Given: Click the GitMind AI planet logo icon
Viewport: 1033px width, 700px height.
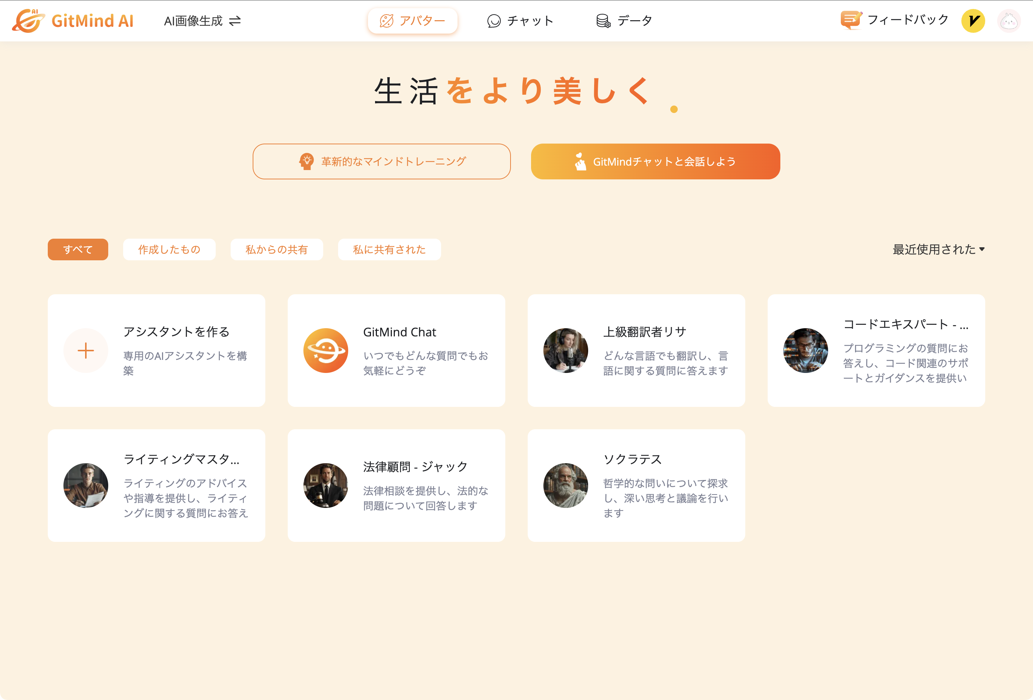Looking at the screenshot, I should 28,21.
